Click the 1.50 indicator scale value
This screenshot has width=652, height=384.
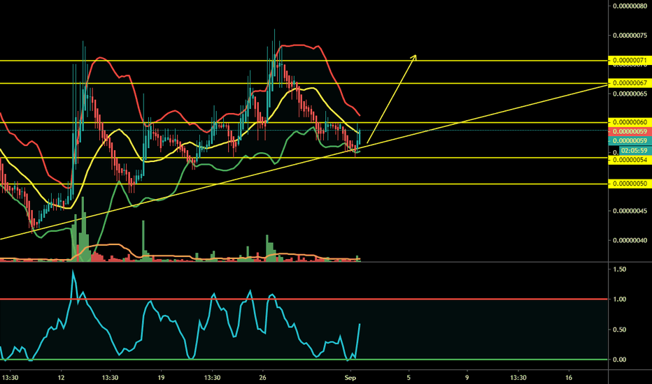pos(620,269)
